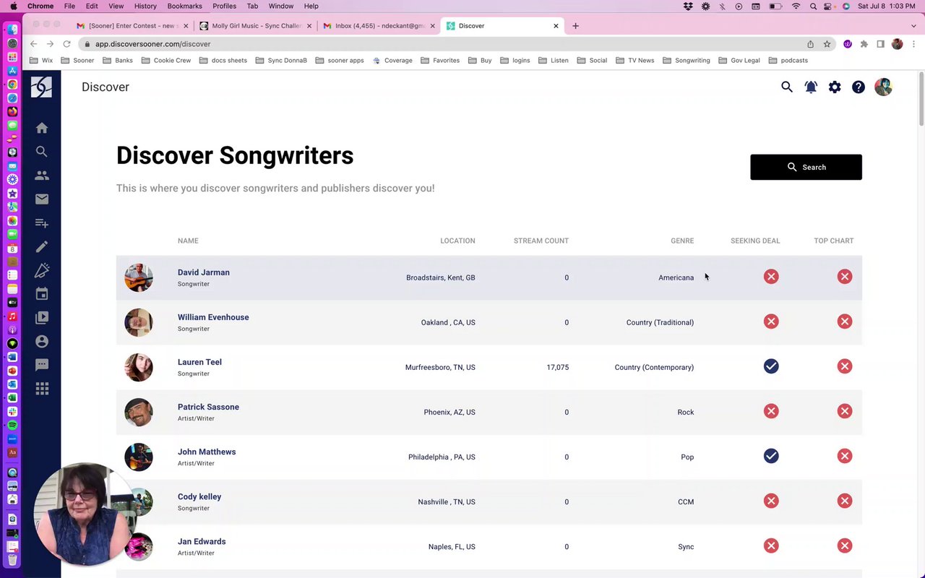Toggle David Jarman's Top Chart status

pos(845,277)
